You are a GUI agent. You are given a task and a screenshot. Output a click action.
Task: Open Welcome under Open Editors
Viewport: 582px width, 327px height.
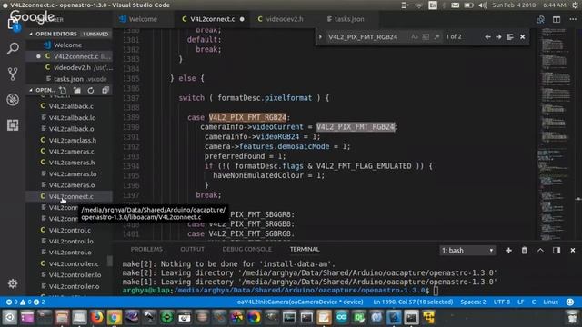pyautogui.click(x=69, y=45)
